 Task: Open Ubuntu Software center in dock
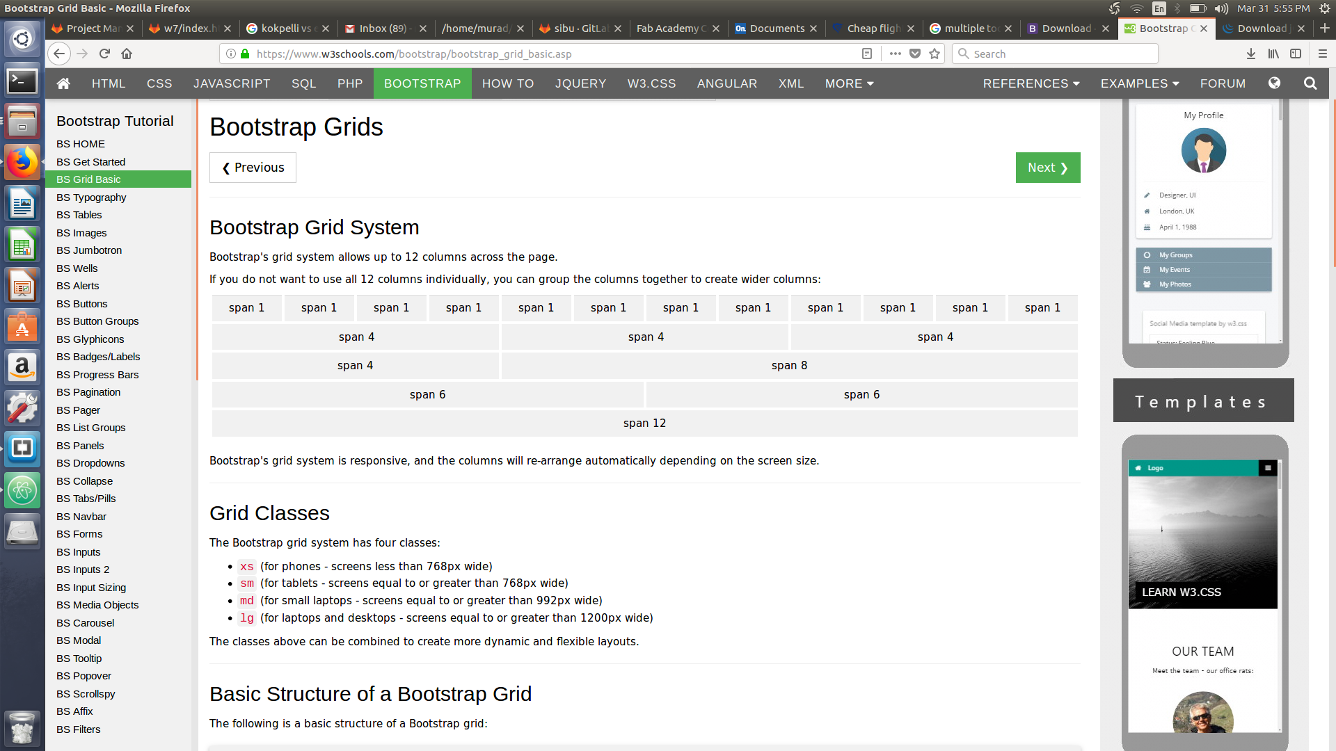click(x=22, y=326)
